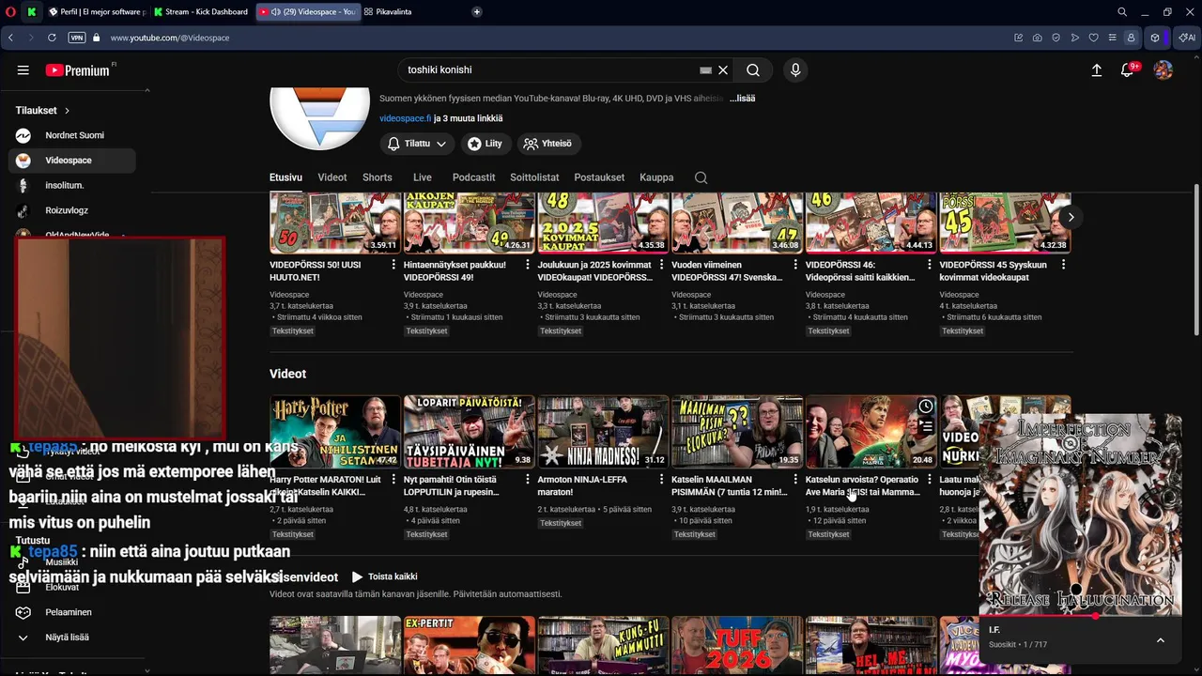Open the YouTube account avatar menu

(1163, 70)
